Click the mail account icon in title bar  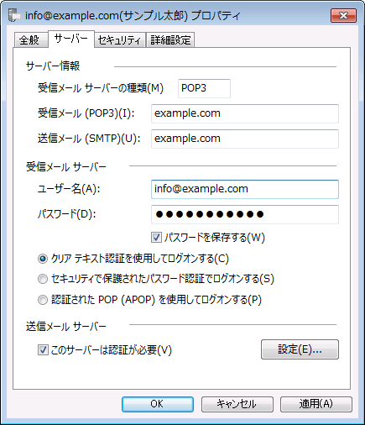pos(14,16)
